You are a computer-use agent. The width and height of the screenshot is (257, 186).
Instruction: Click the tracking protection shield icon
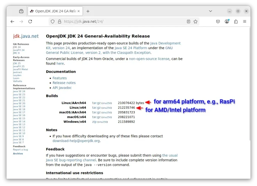(x=53, y=21)
